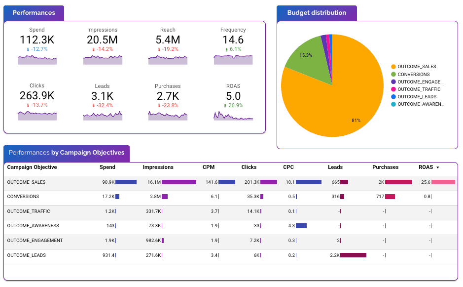Image resolution: width=463 pixels, height=287 pixels.
Task: Click the Clicks 263.9K scorecard value
Action: (37, 95)
